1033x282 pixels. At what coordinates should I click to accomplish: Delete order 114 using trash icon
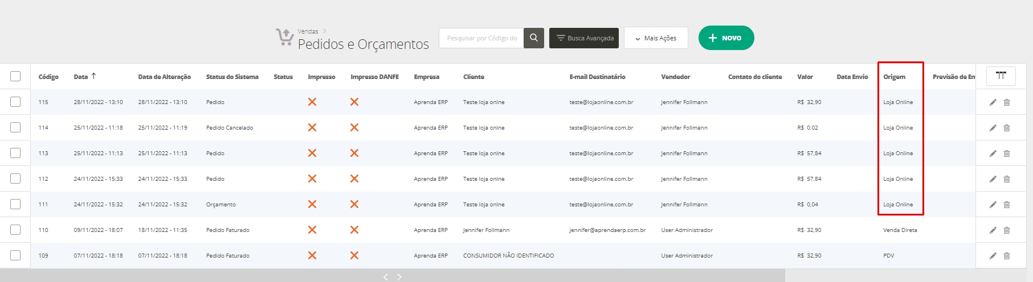[1007, 128]
